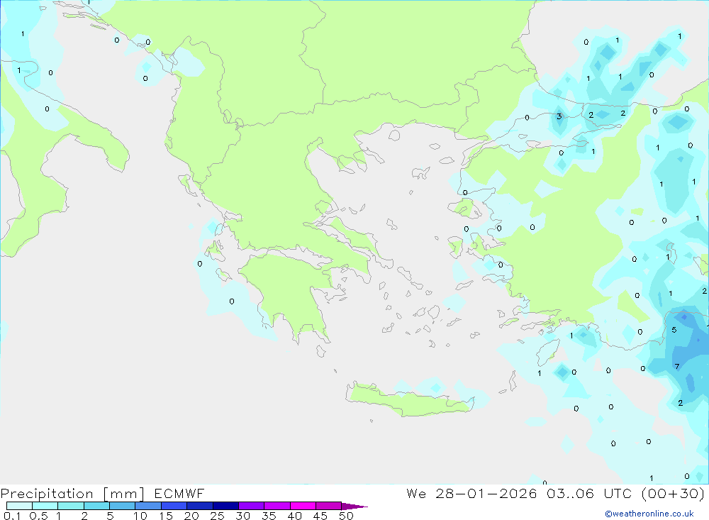Click the 20–25 mm legend color swatch
Image resolution: width=709 pixels, height=520 pixels.
(199, 506)
